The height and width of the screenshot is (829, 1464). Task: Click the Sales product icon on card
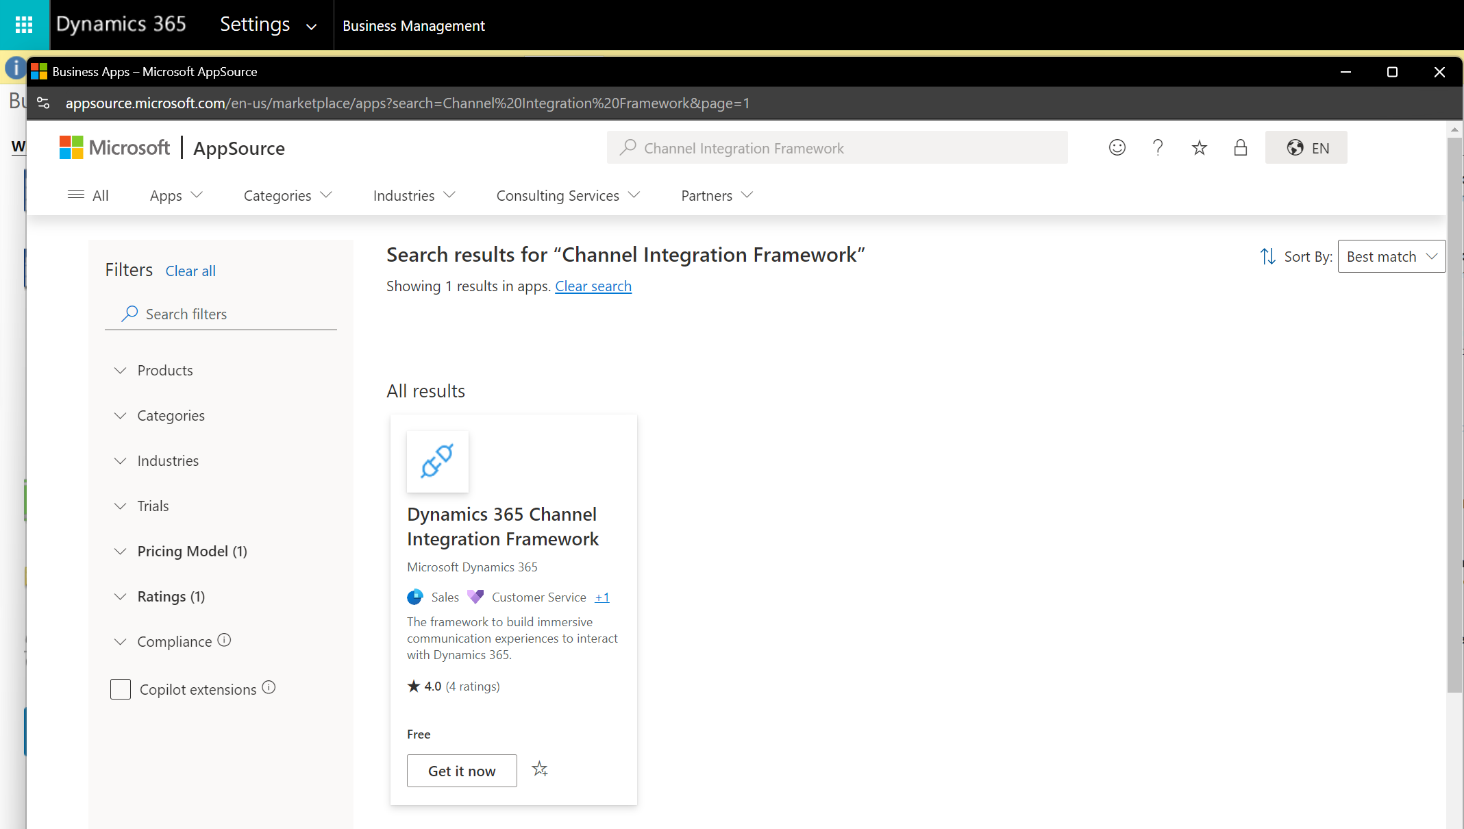pos(415,597)
